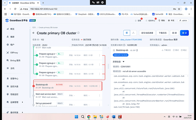Screen dimensions: 196x120
Task: Open File Explorer from the taskbar
Action: [95, 117]
